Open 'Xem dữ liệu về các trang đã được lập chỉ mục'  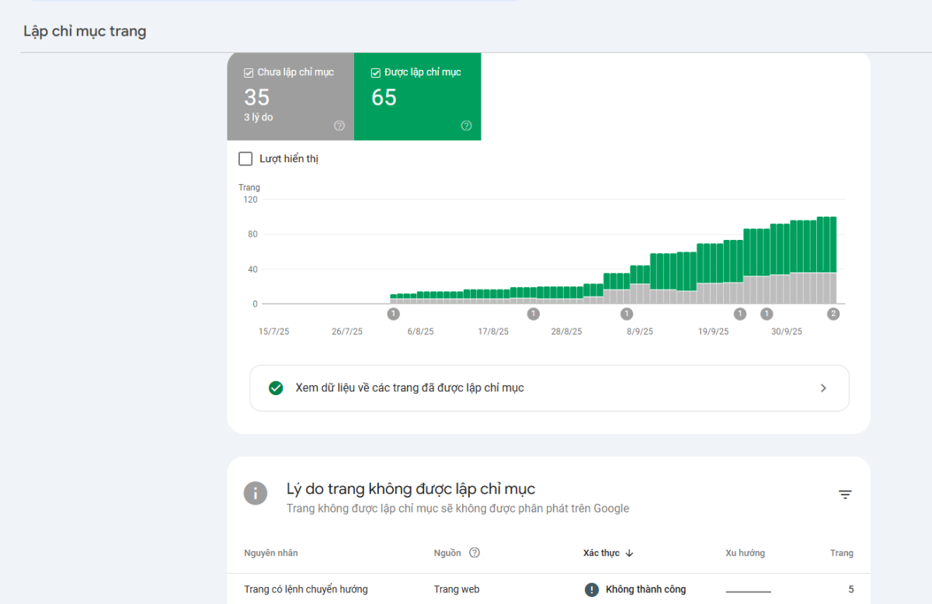coord(410,388)
